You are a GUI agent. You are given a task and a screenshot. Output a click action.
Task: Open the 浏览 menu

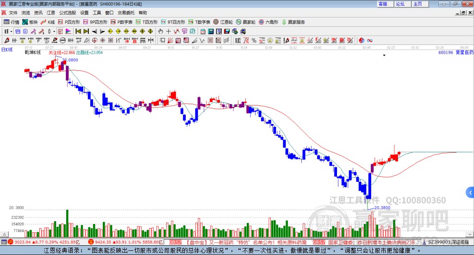pos(26,12)
